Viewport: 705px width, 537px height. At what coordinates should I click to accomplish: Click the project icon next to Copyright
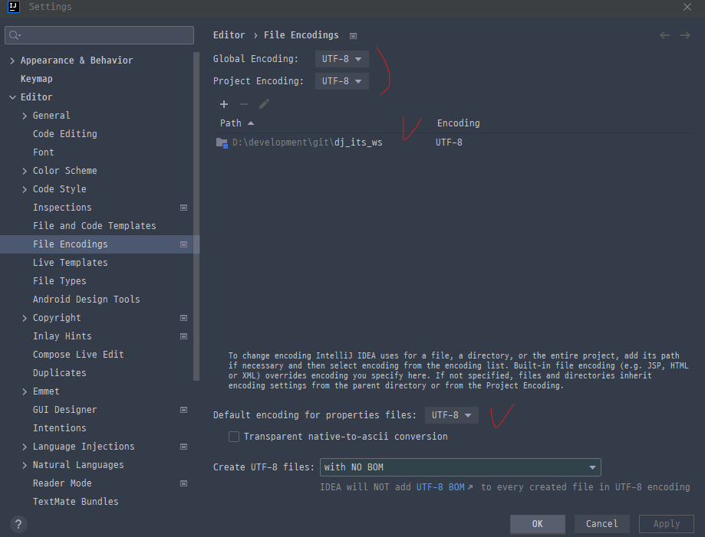coord(183,318)
